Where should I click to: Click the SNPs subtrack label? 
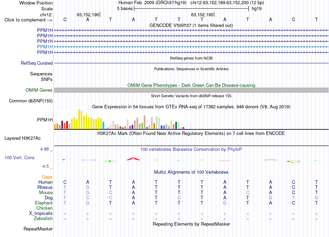pyautogui.click(x=47, y=80)
